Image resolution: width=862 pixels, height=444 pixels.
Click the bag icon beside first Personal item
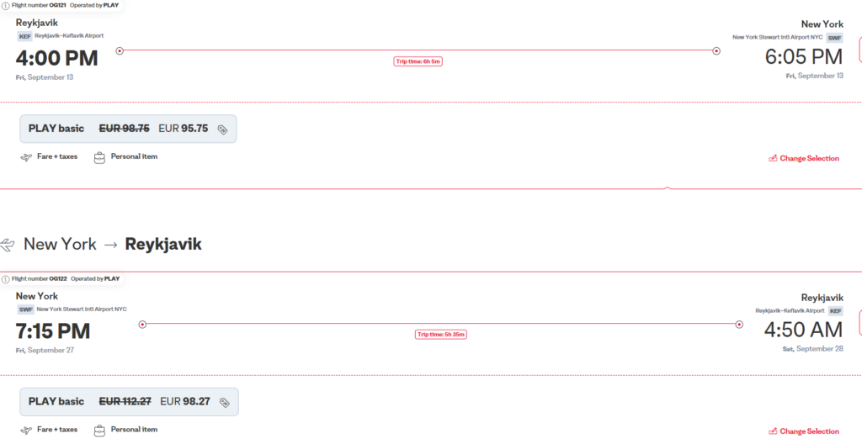99,158
